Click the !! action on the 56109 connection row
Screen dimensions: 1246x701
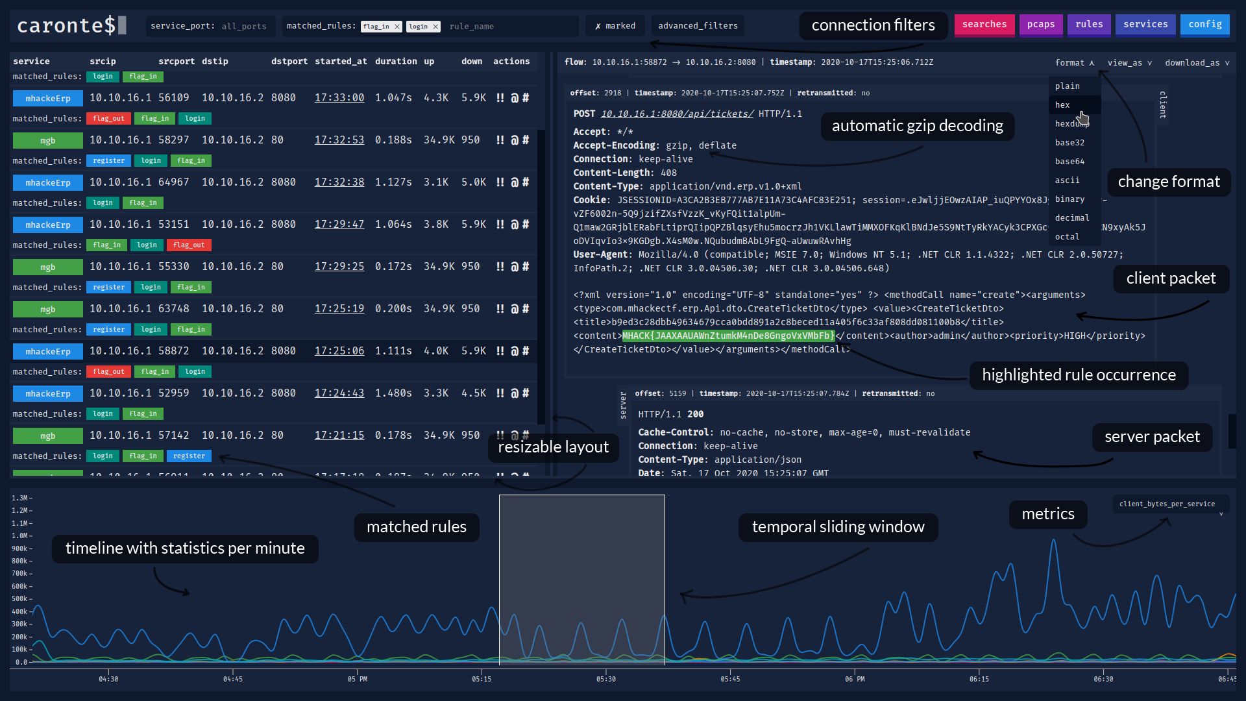click(x=500, y=98)
